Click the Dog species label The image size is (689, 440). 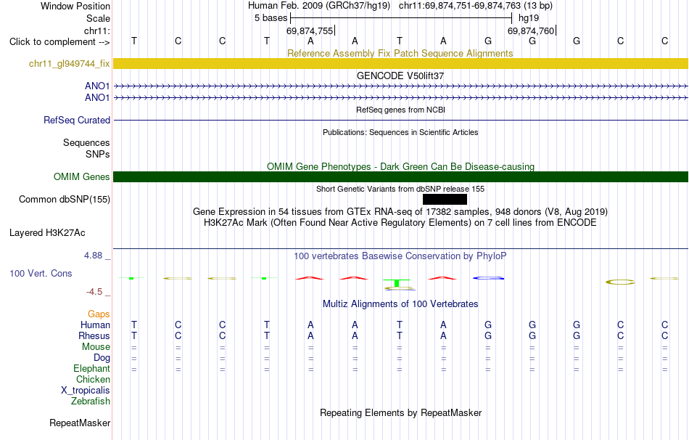102,358
